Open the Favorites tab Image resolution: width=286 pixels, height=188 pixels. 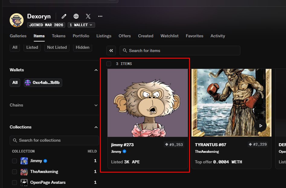click(194, 36)
